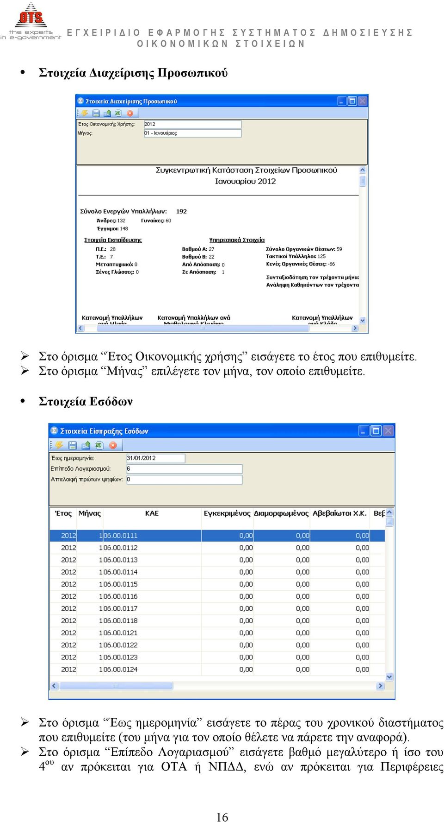Click the Απαλοιφή πρώτων ψηφίων input field
444x822 pixels.
pyautogui.click(x=184, y=480)
